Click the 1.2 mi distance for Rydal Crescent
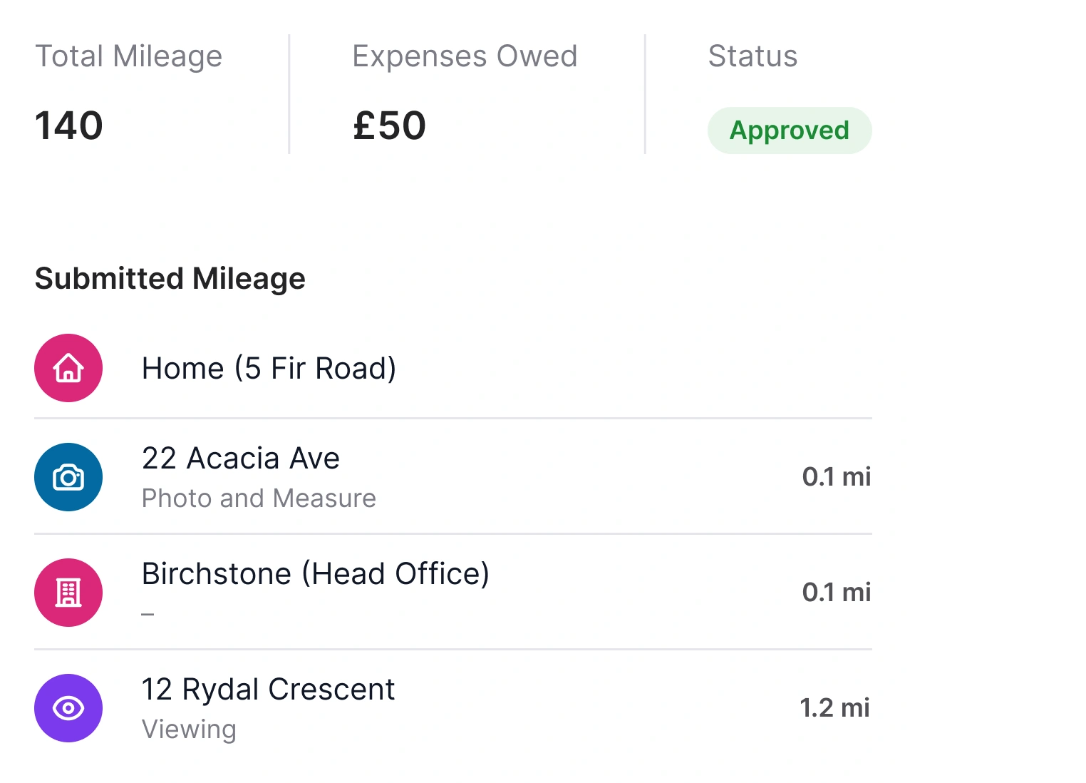Screen dimensions: 1086x783 pyautogui.click(x=834, y=708)
